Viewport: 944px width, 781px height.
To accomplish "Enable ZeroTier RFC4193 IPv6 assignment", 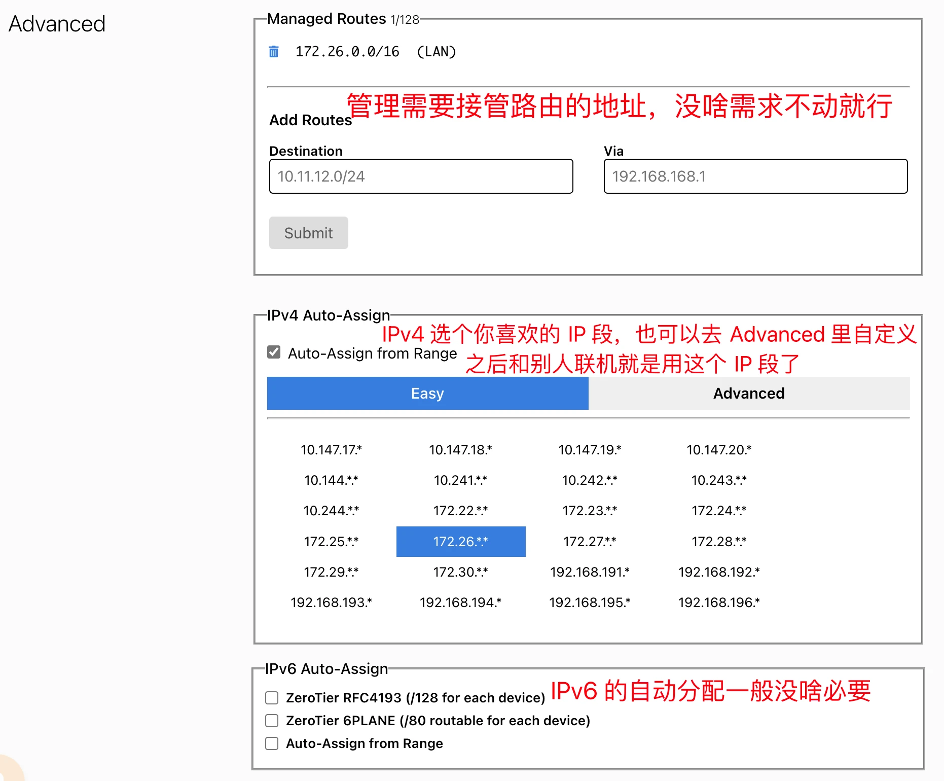I will click(272, 698).
